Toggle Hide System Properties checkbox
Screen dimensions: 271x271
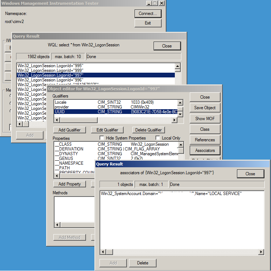pyautogui.click(x=102, y=138)
